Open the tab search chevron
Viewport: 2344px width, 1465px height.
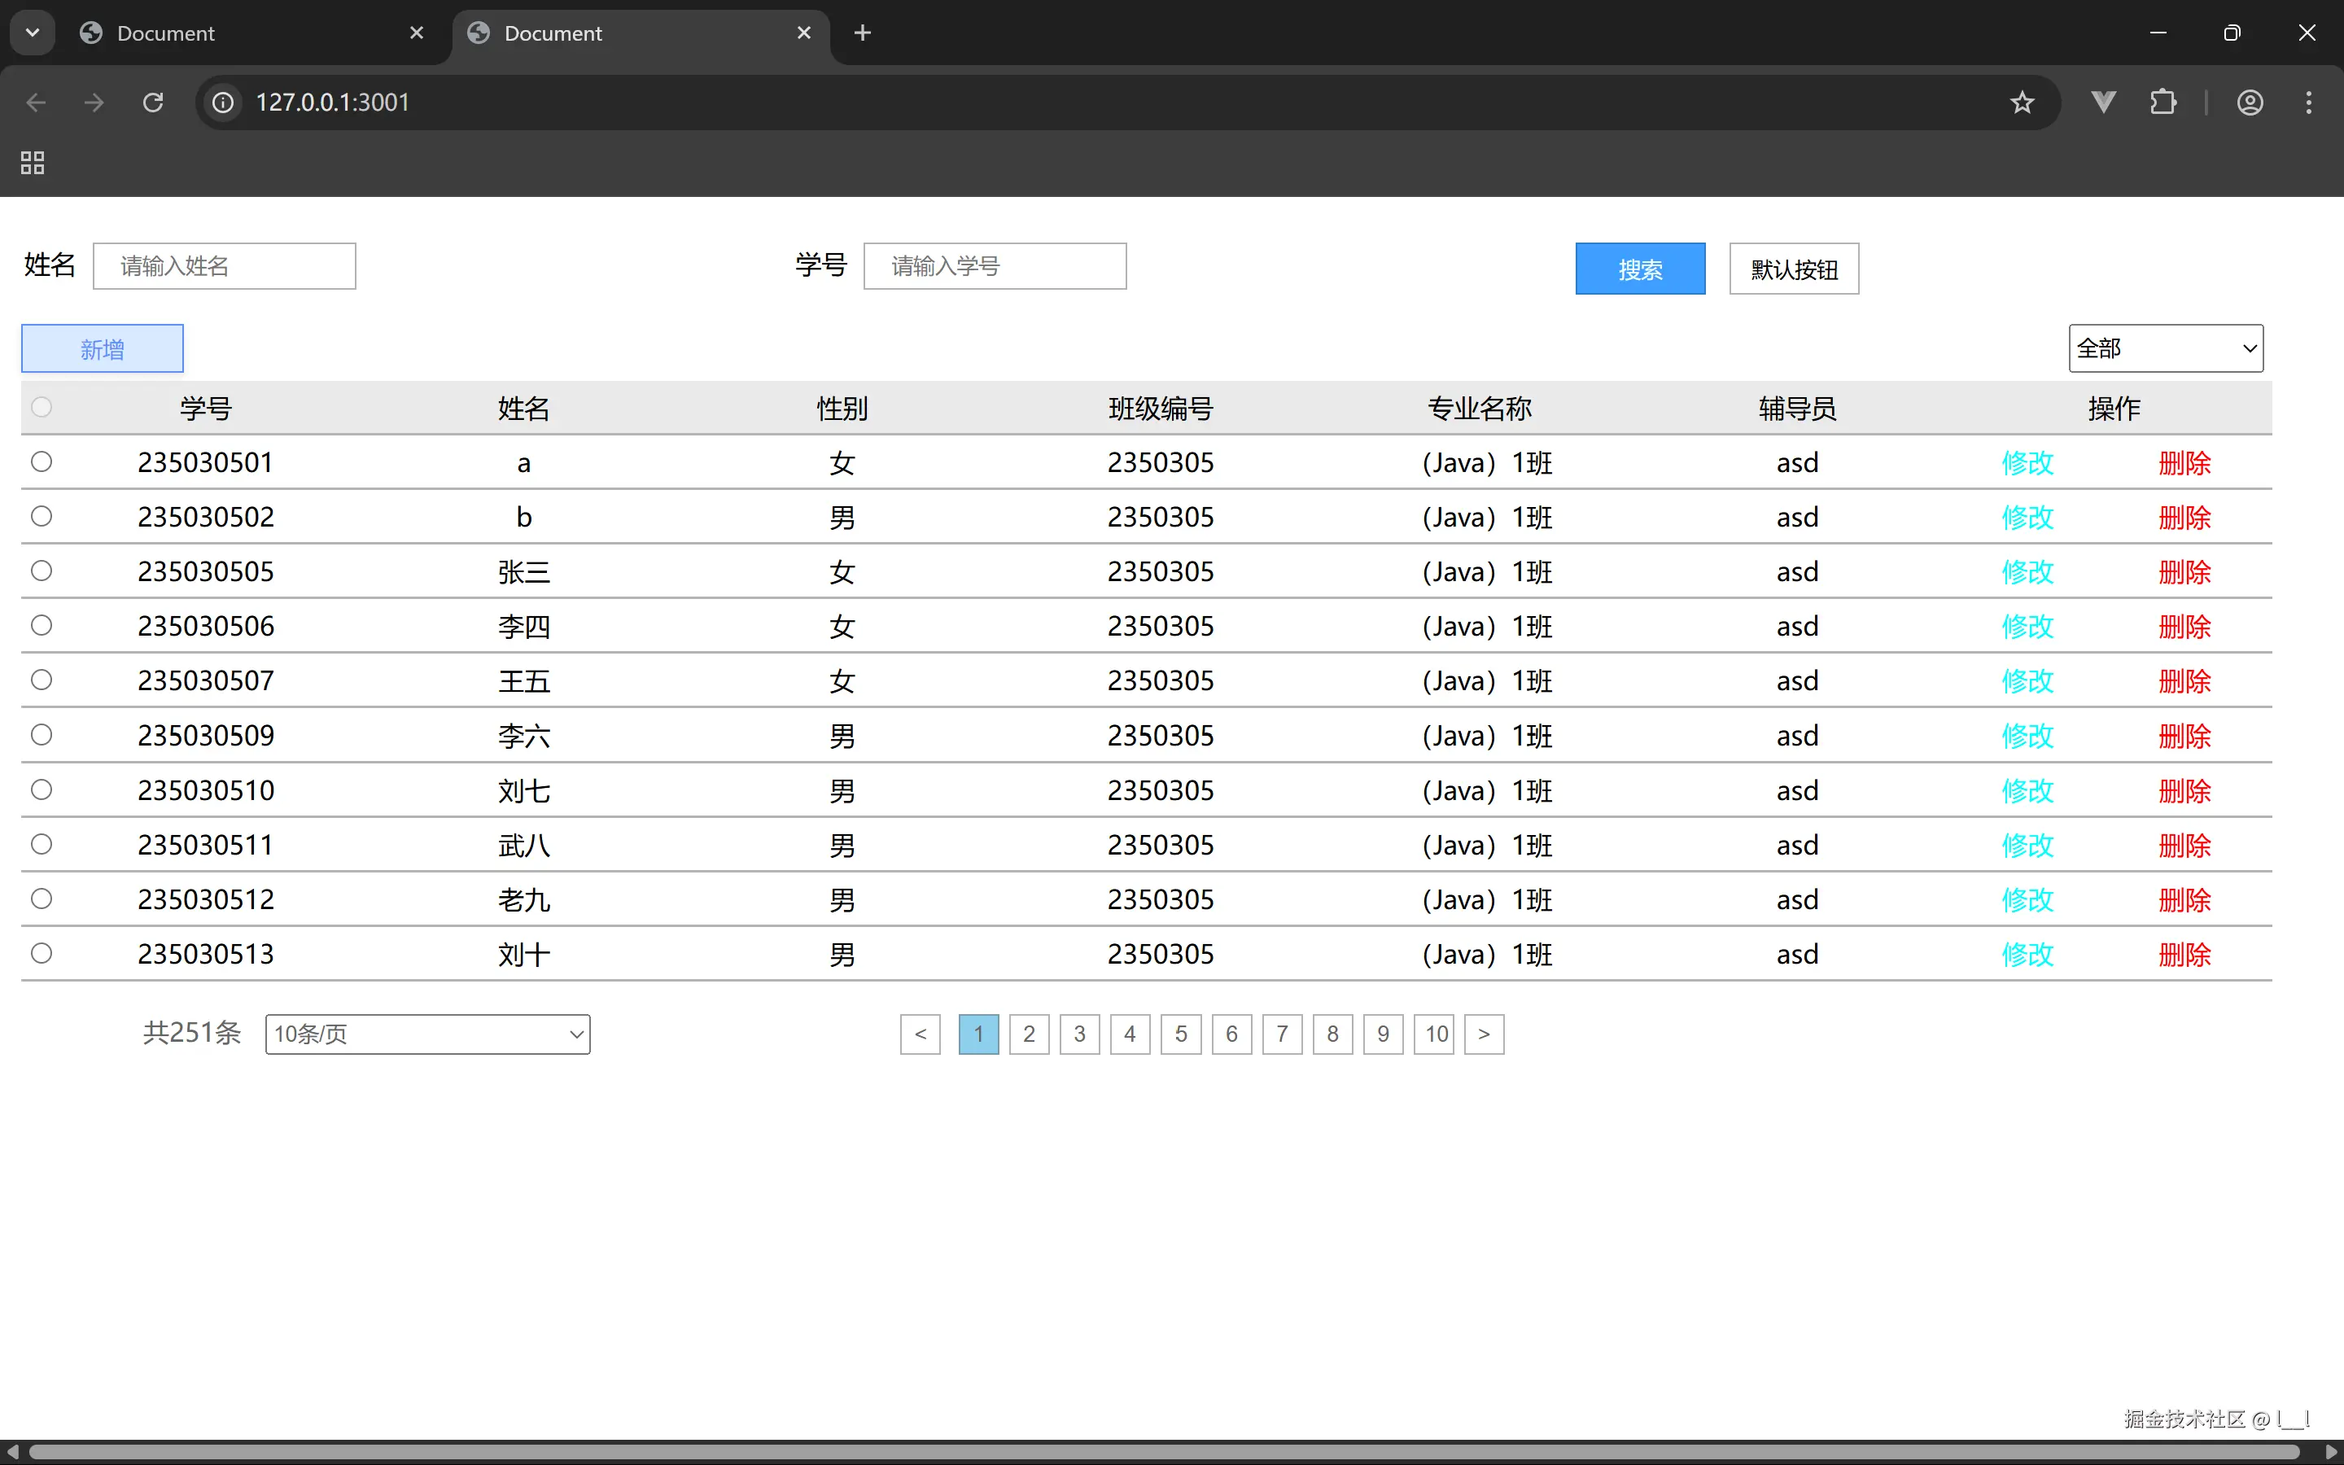[x=33, y=33]
